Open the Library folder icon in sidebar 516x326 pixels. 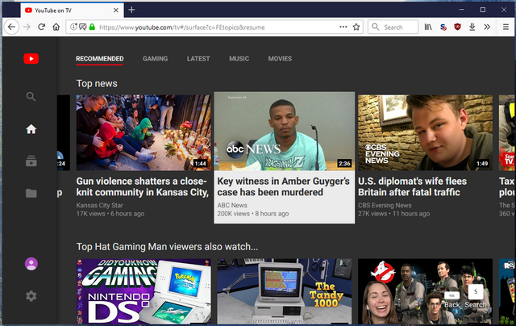(x=31, y=193)
